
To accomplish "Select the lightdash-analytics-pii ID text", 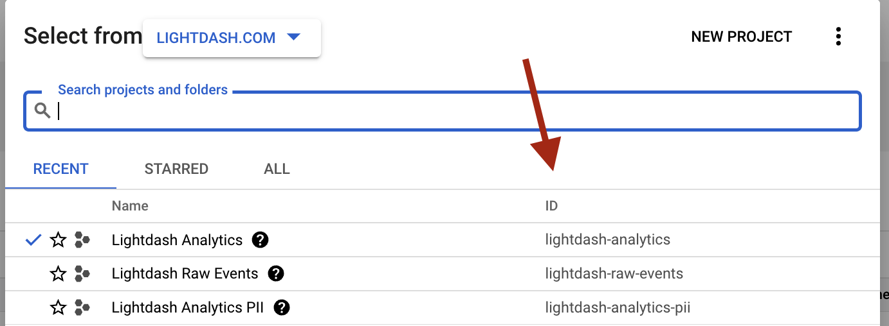I will [x=618, y=308].
